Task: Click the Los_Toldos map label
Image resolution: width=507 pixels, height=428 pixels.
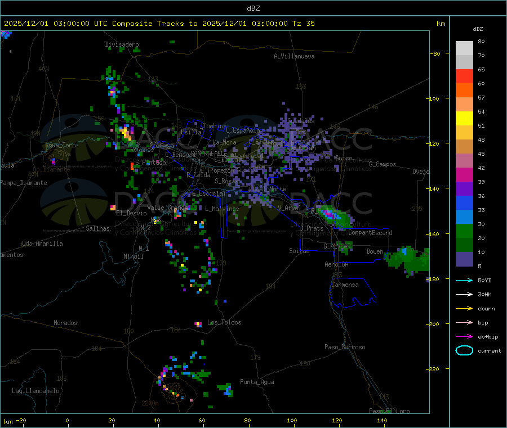Action: (224, 322)
